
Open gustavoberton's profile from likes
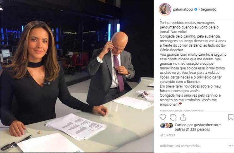tap(206, 125)
